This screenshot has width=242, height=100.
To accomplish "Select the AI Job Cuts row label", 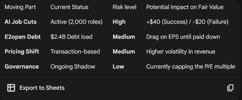I will (x=20, y=22).
